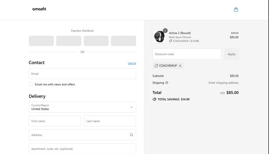Focus the Discount code field
This screenshot has width=269, height=154.
[187, 54]
